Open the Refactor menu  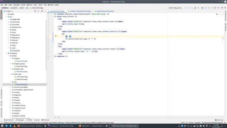point(29,5)
